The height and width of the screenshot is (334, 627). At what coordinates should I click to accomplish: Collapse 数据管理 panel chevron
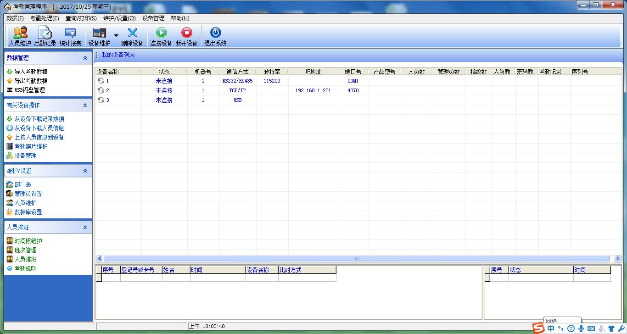85,58
